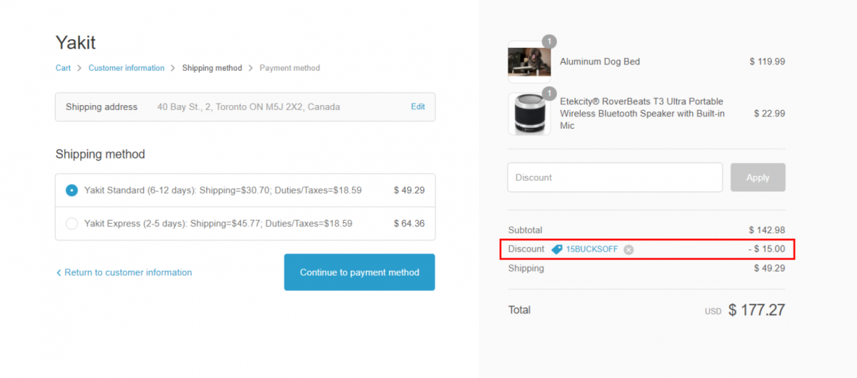Click the back chevron beside Return to customer information

(x=59, y=272)
